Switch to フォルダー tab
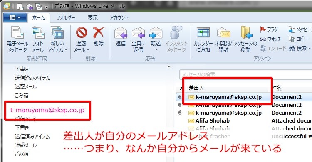This screenshot has height=162, width=312. pyautogui.click(x=66, y=18)
